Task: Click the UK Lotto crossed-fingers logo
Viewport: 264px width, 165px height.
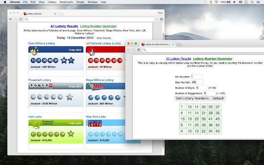Action: pos(92,52)
